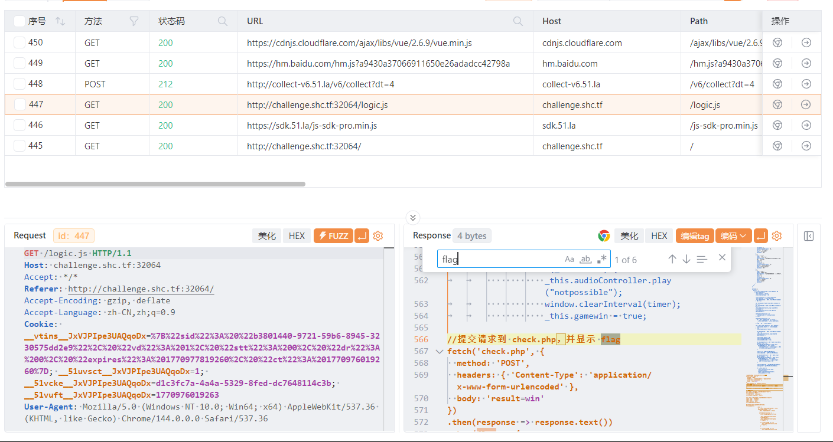Tick the checkbox for row 448
The height and width of the screenshot is (442, 833).
(x=19, y=84)
